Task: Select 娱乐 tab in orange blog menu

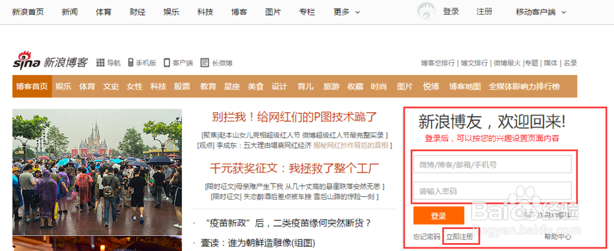Action: pyautogui.click(x=63, y=86)
